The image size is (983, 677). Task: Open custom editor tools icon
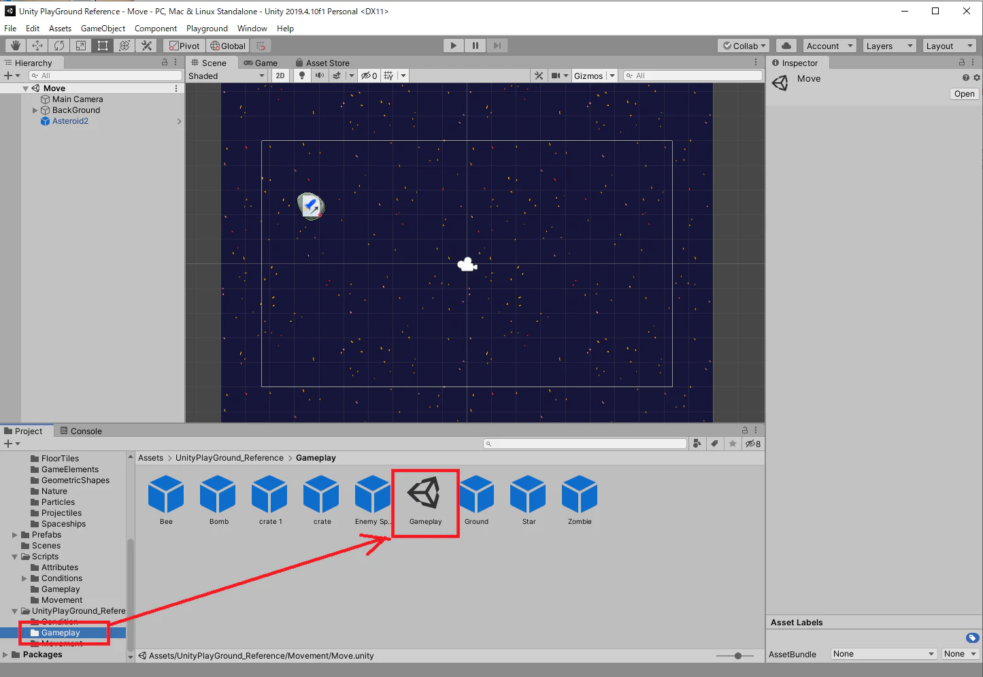[146, 46]
